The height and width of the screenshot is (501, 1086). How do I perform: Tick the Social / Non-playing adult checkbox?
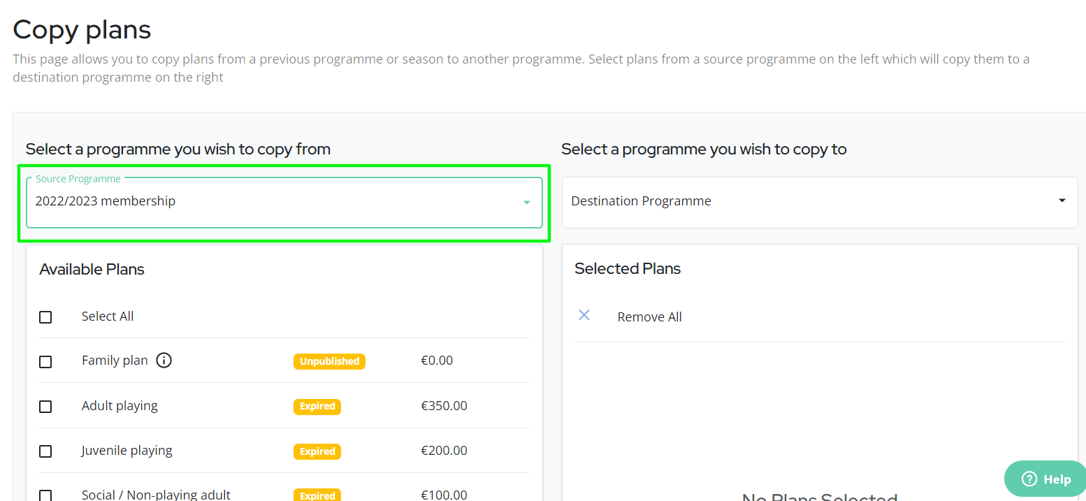45,495
